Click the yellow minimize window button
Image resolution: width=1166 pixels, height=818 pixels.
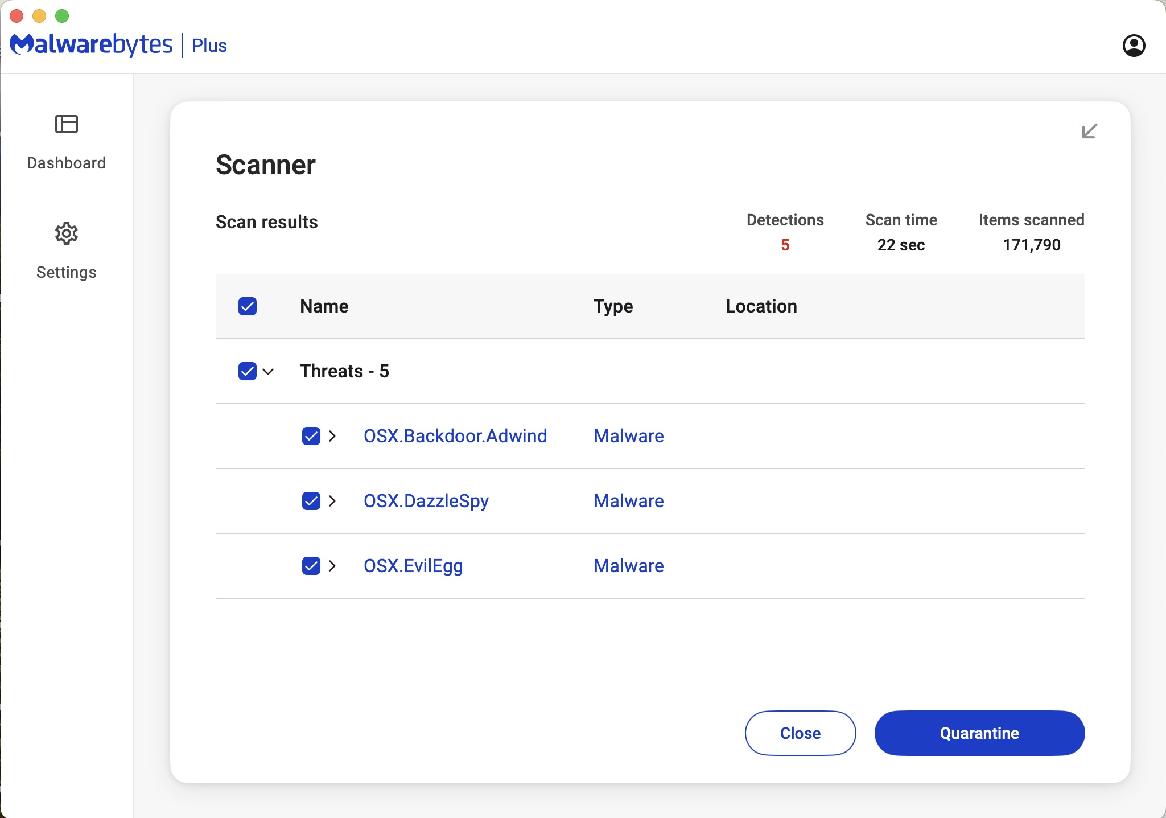tap(39, 16)
